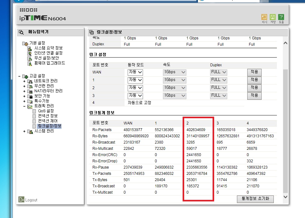This screenshot has width=305, height=218.
Task: Apply port 2 link settings 적용
Action: 254,88
